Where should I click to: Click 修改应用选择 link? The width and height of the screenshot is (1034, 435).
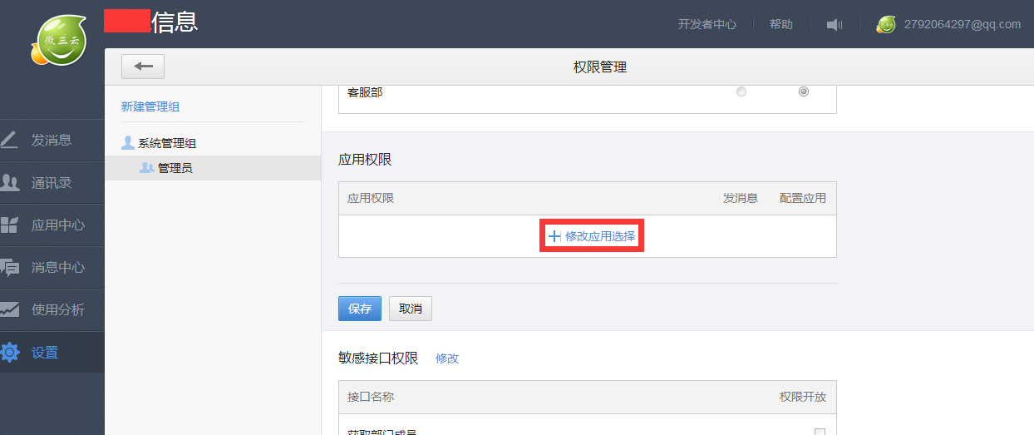click(600, 236)
